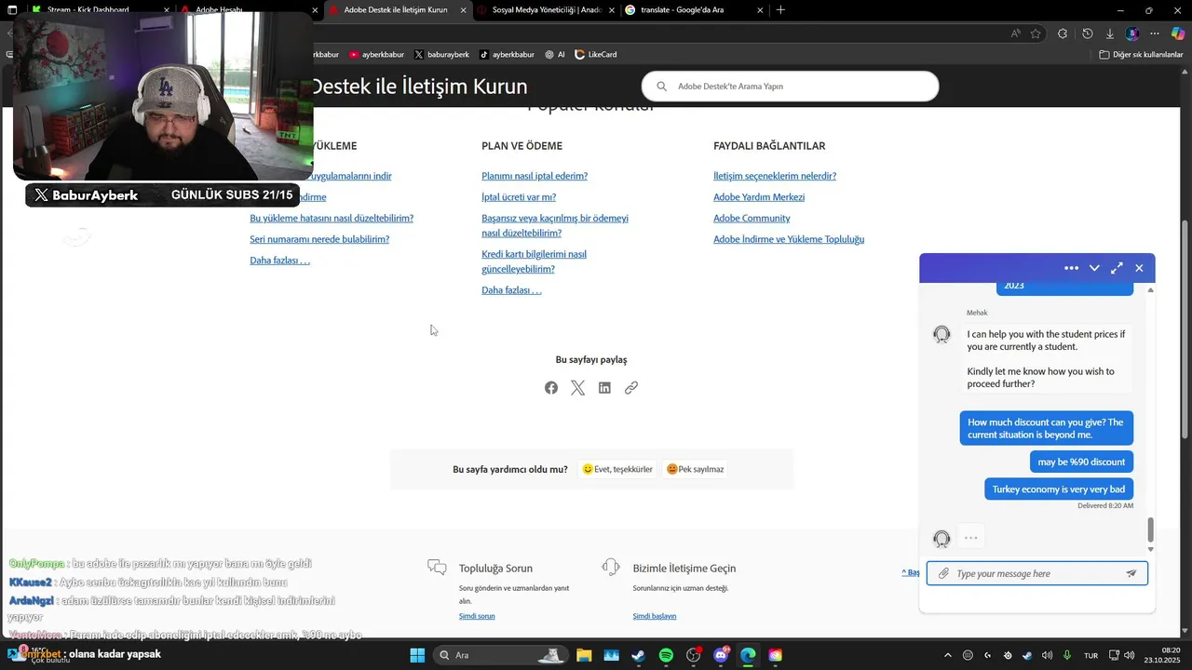Viewport: 1192px width, 670px height.
Task: Open Edge 'Settings and more' menu
Action: point(1155,33)
